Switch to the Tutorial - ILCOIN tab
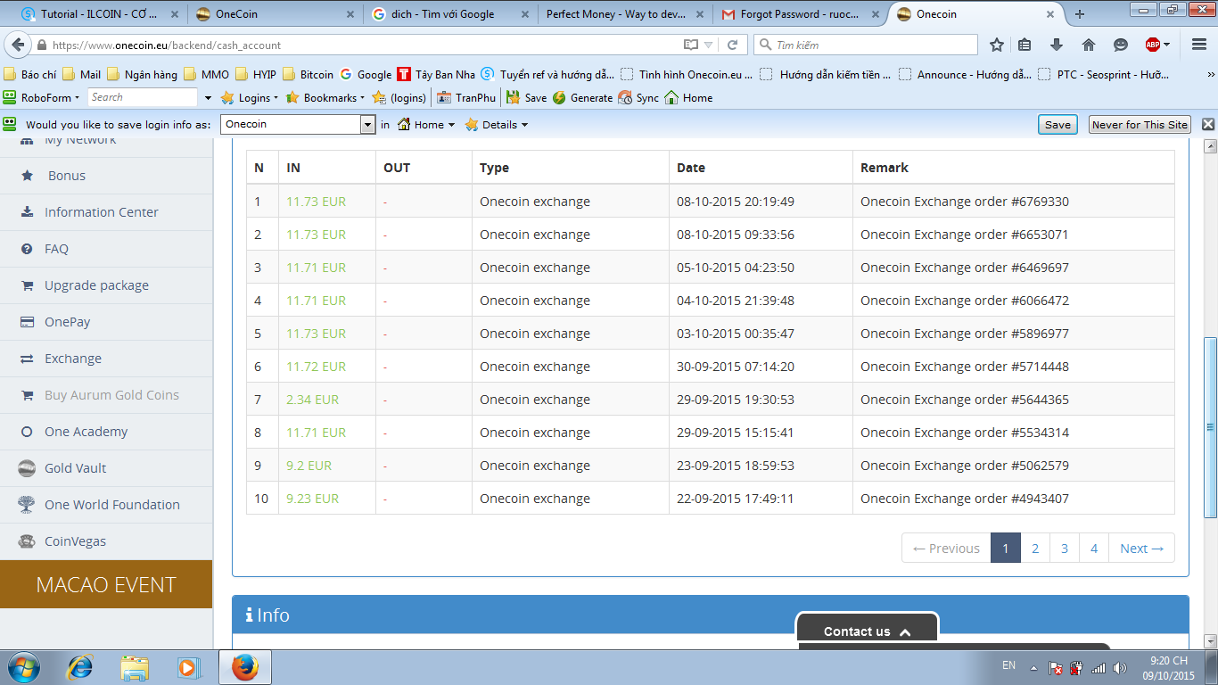This screenshot has width=1218, height=685. pyautogui.click(x=98, y=13)
